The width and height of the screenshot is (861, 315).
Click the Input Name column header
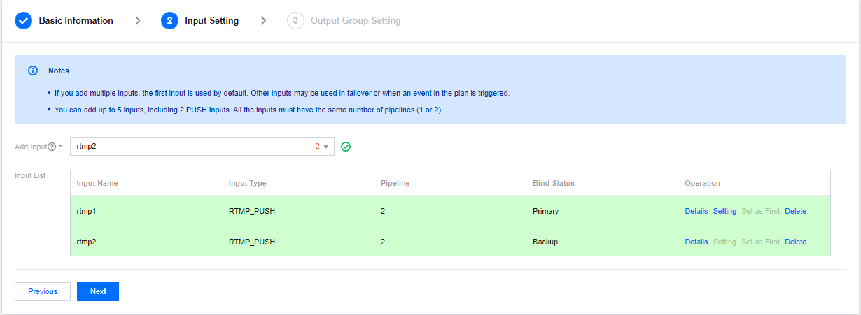click(97, 183)
